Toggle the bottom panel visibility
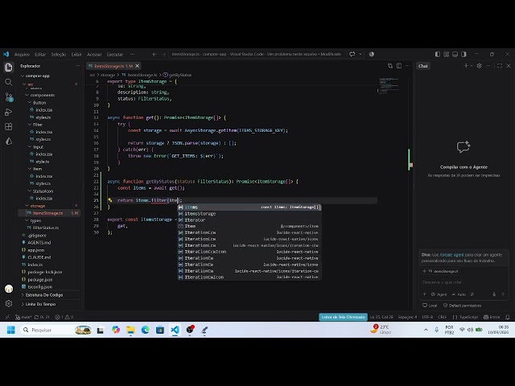This screenshot has height=386, width=515. pyautogui.click(x=455, y=54)
